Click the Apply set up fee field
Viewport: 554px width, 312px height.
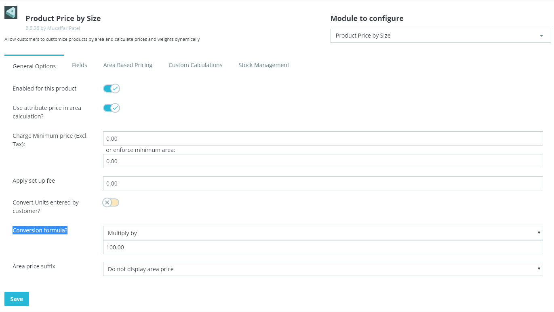(x=323, y=183)
